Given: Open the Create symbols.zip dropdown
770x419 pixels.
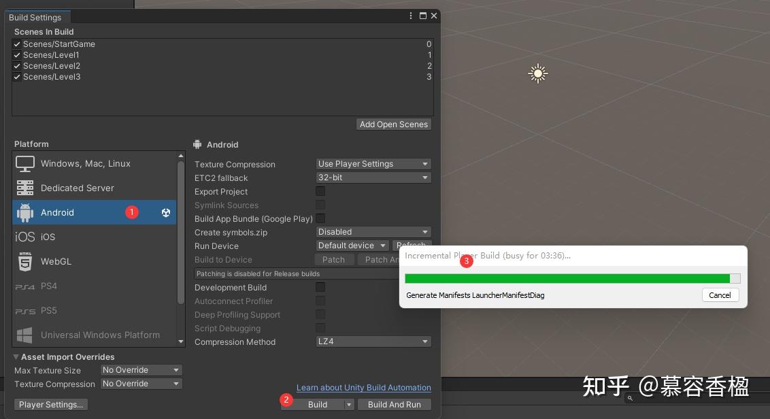Looking at the screenshot, I should pyautogui.click(x=373, y=232).
